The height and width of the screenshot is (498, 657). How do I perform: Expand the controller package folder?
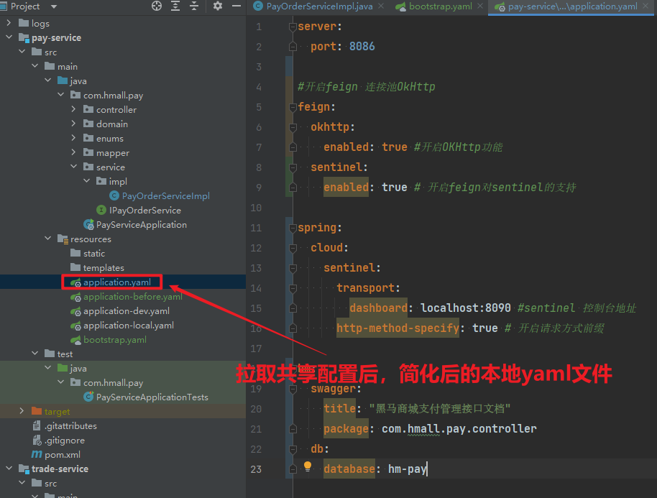(x=74, y=109)
